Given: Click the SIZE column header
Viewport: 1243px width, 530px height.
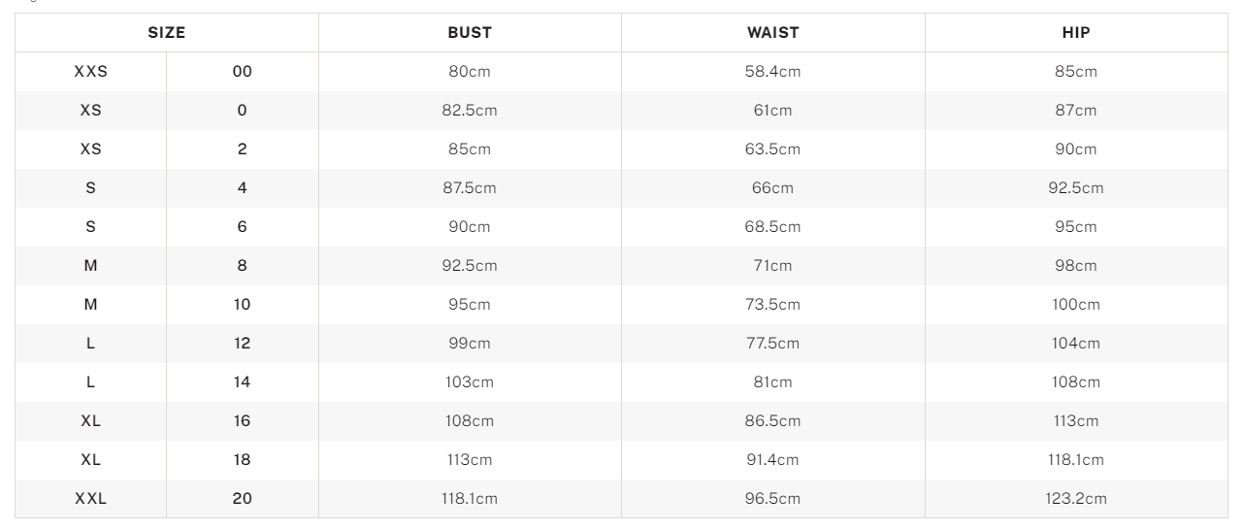Looking at the screenshot, I should [x=166, y=33].
